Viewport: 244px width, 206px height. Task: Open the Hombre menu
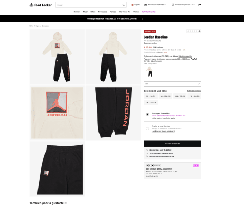tap(77, 12)
